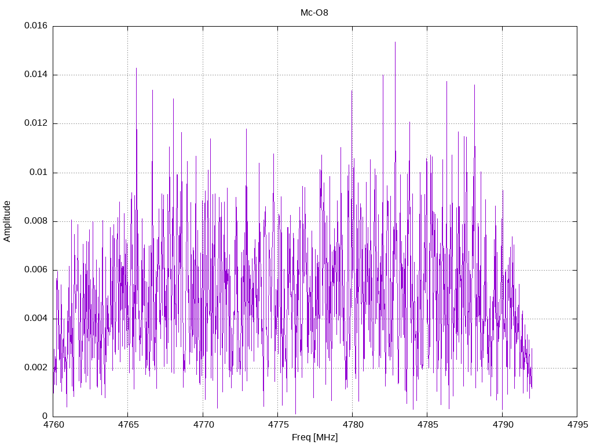The height and width of the screenshot is (445, 593).
Task: Click the tall peak near 4765.5 MHz
Action: pyautogui.click(x=136, y=68)
